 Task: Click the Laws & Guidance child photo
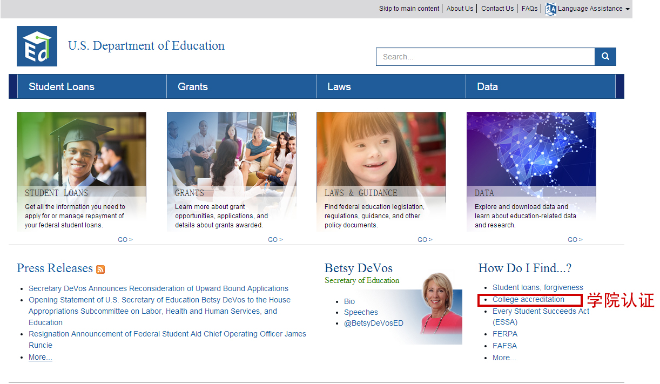[x=381, y=149]
